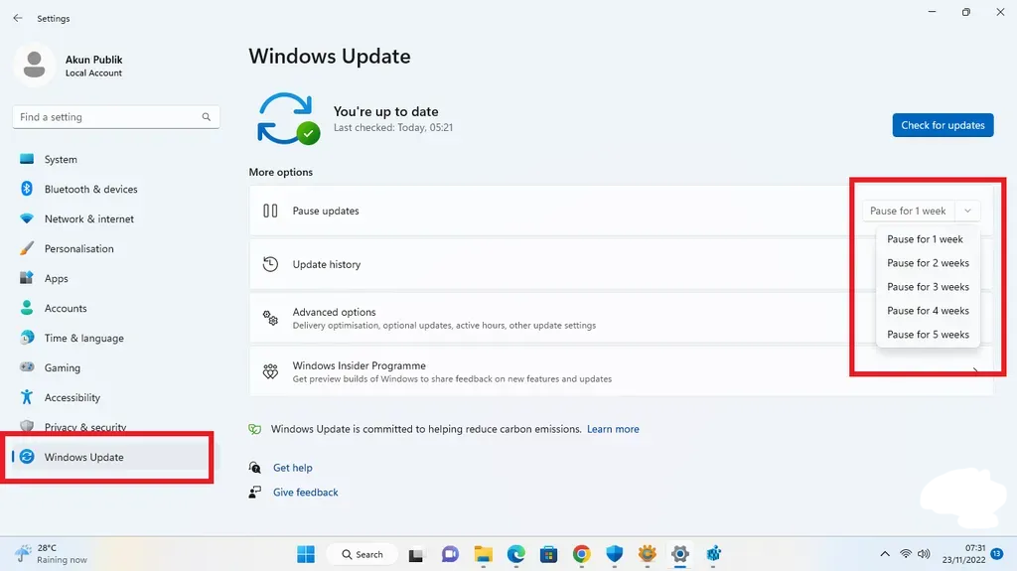Collapse the Pause for 1 week dropdown
Viewport: 1017px width, 571px height.
pyautogui.click(x=921, y=211)
